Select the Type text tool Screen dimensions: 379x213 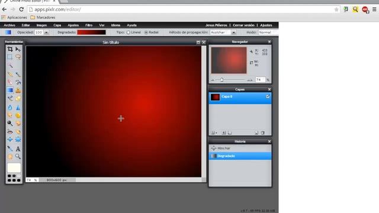click(x=18, y=149)
